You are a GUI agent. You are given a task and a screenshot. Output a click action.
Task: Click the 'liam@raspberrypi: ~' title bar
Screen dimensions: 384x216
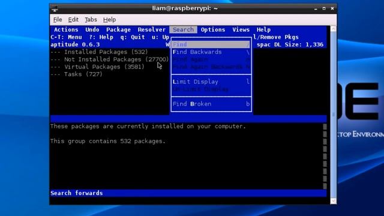tap(185, 8)
